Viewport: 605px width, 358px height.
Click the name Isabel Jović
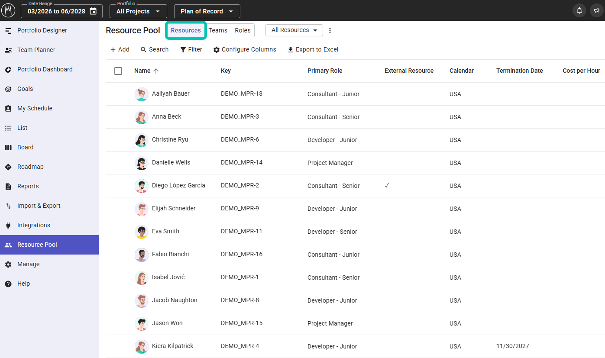click(x=168, y=277)
